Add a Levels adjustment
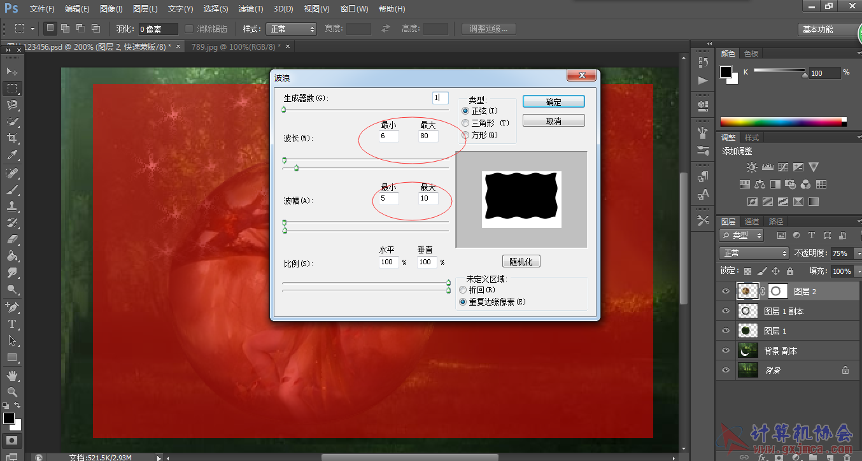 tap(767, 167)
